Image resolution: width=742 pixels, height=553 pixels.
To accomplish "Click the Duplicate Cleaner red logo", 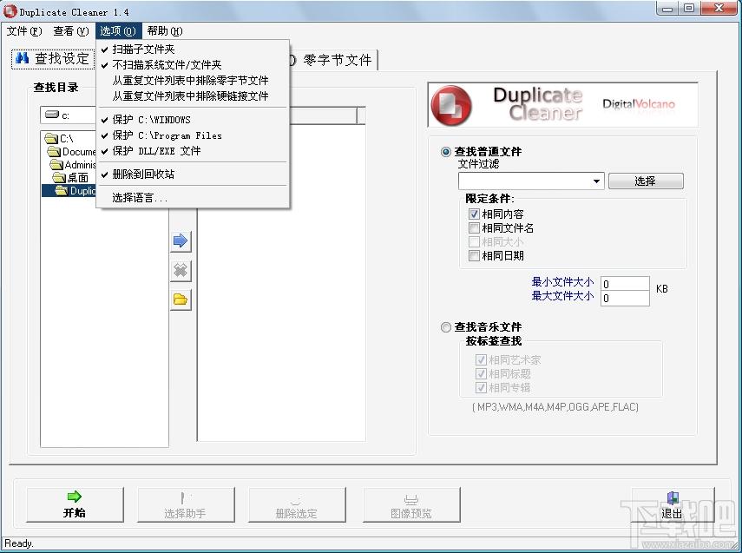I will pos(451,105).
